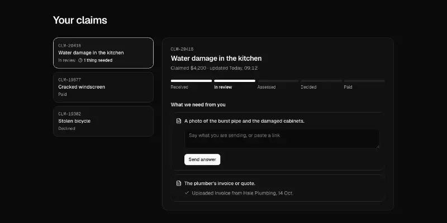Click the Paid progress step bar
The image size is (447, 223).
pos(364,81)
